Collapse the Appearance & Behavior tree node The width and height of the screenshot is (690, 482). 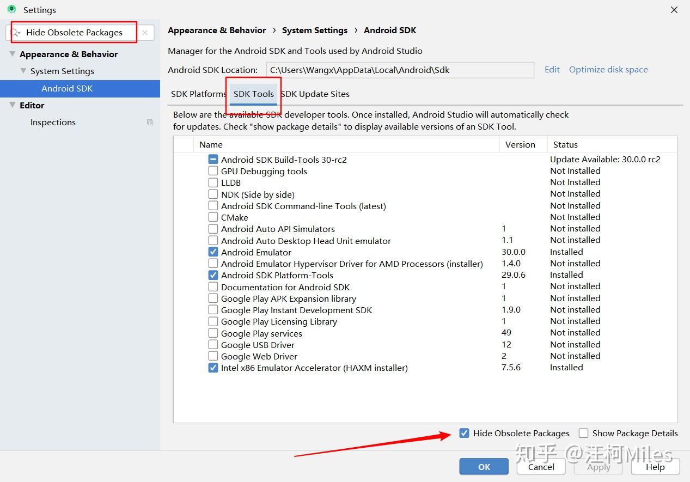pyautogui.click(x=13, y=54)
